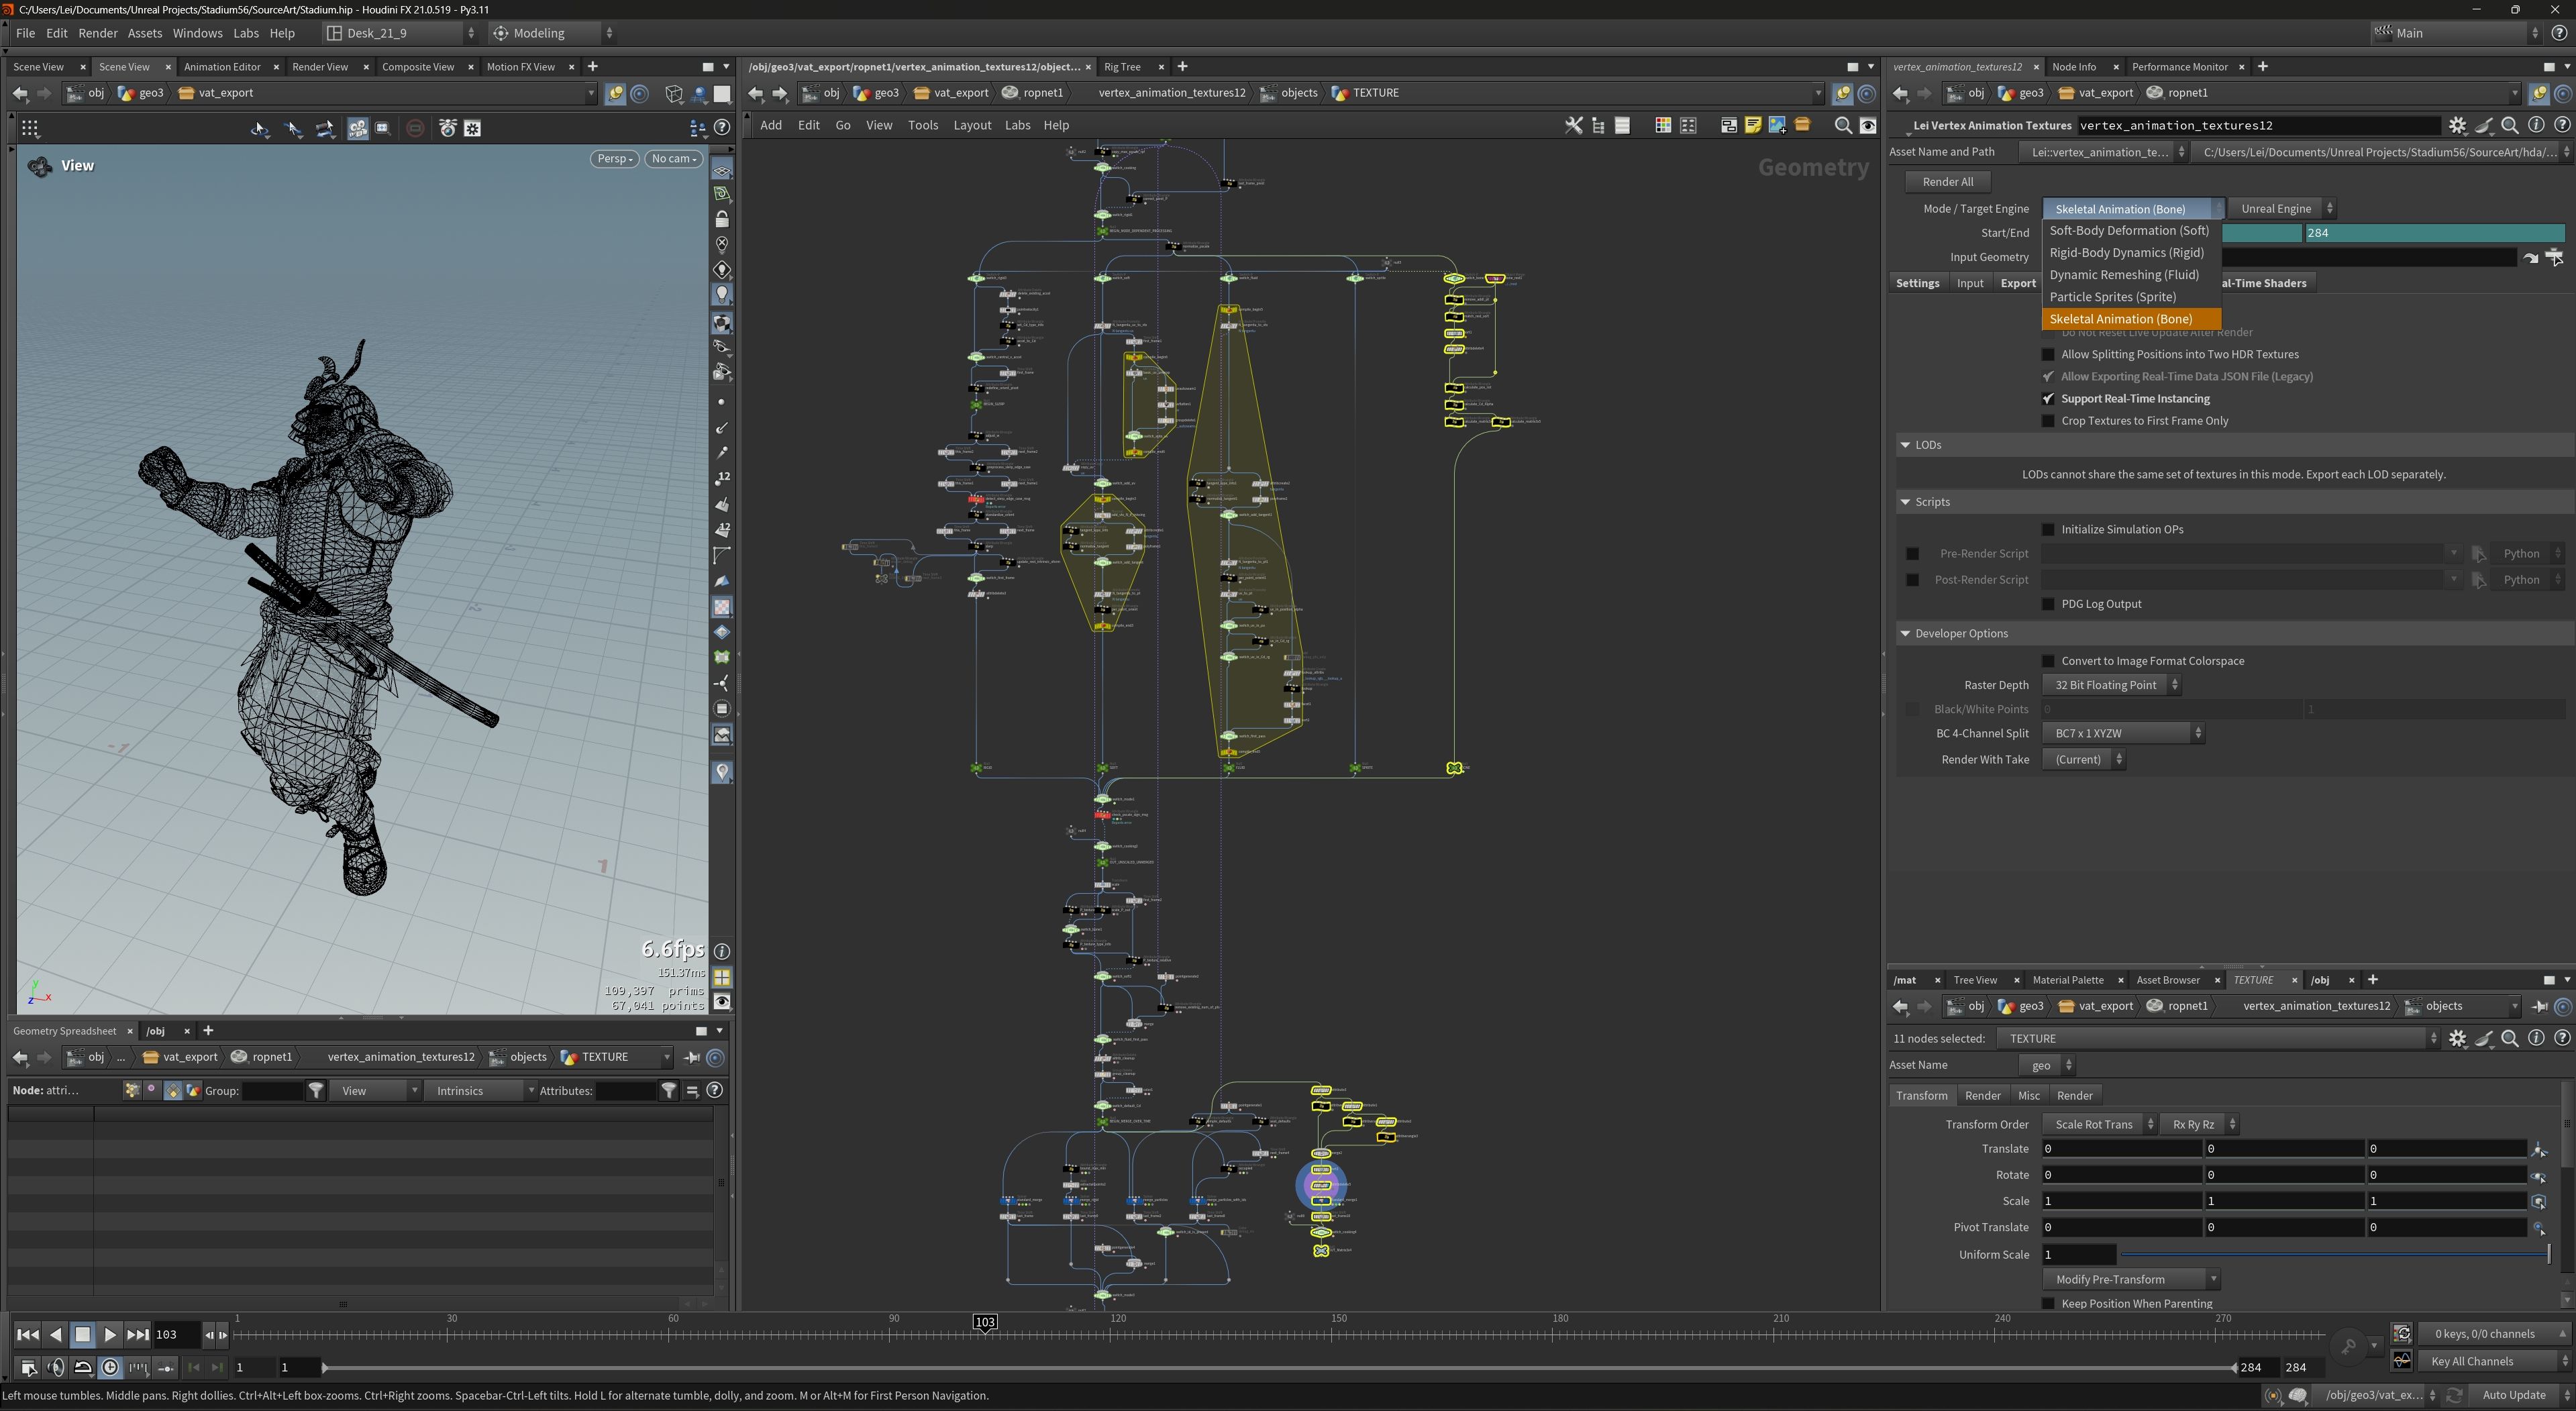2576x1411 pixels.
Task: Click the timeline marker at frame 103
Action: pos(985,1322)
